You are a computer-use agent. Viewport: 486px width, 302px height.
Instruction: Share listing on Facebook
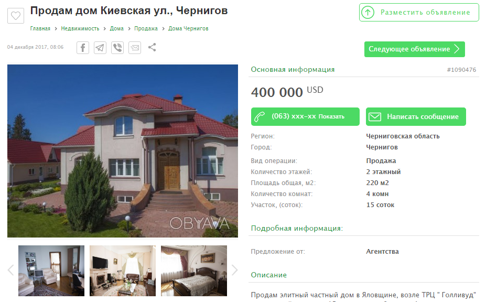tap(83, 48)
